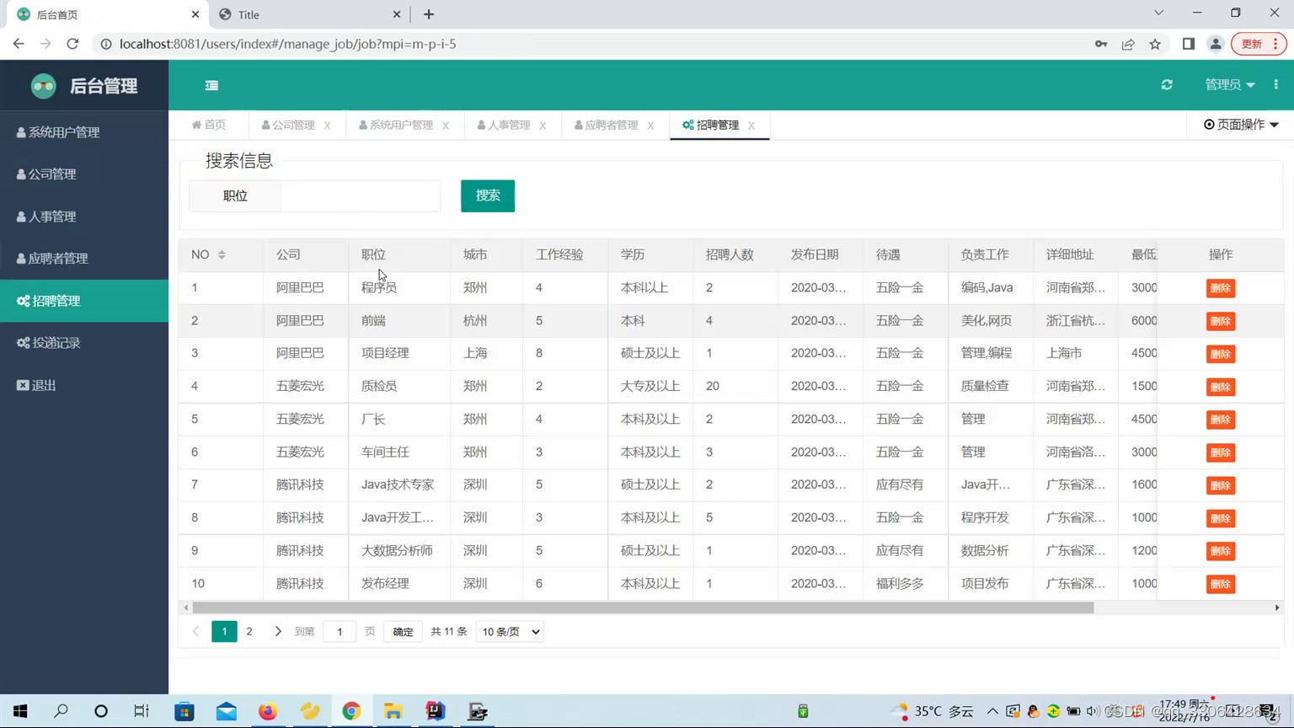Click the refresh icon in the header
Viewport: 1294px width, 728px height.
click(1167, 84)
